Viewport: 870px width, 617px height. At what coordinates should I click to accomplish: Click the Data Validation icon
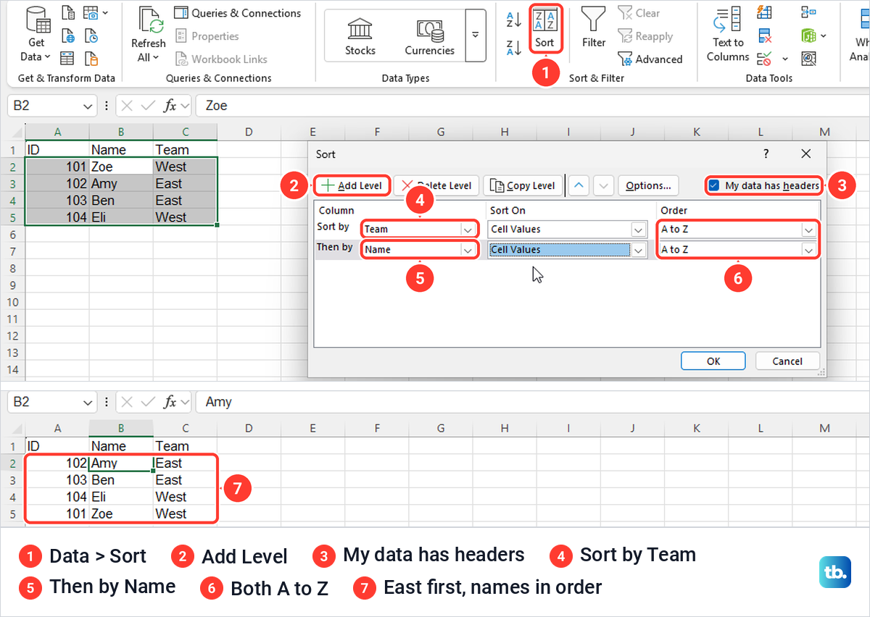click(x=763, y=58)
